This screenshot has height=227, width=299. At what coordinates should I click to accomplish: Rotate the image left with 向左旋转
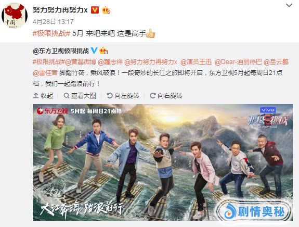pos(123,96)
